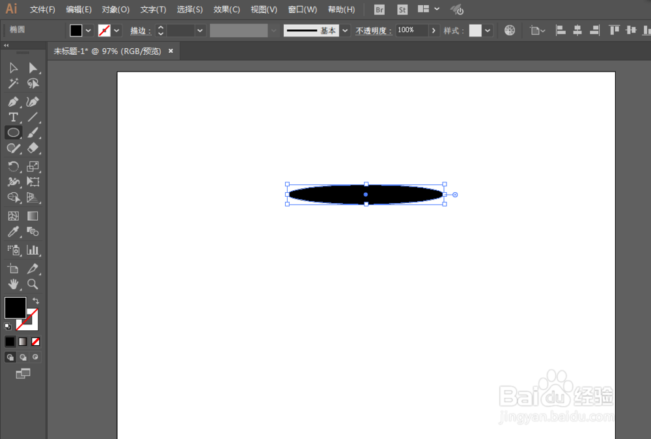
Task: Open the stroke weight dropdown
Action: click(200, 30)
